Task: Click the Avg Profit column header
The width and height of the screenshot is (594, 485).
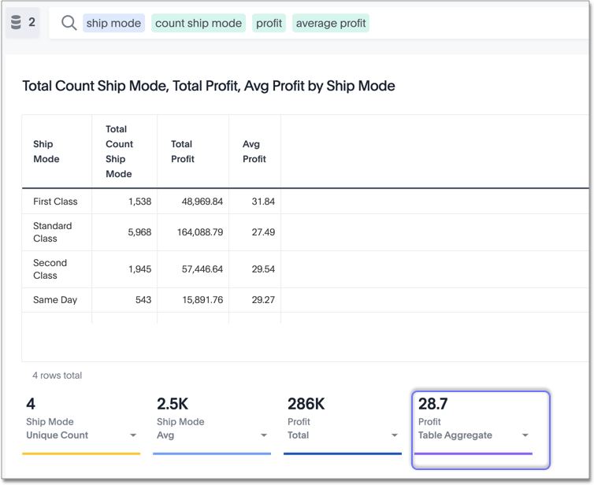Action: (254, 151)
